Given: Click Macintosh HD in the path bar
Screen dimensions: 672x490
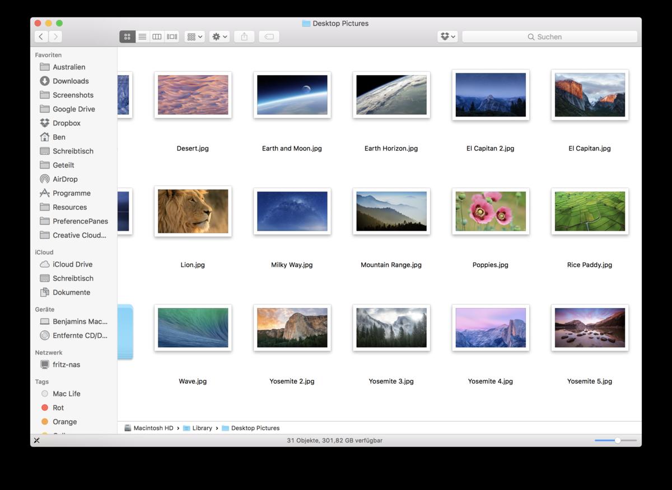Looking at the screenshot, I should pos(148,428).
